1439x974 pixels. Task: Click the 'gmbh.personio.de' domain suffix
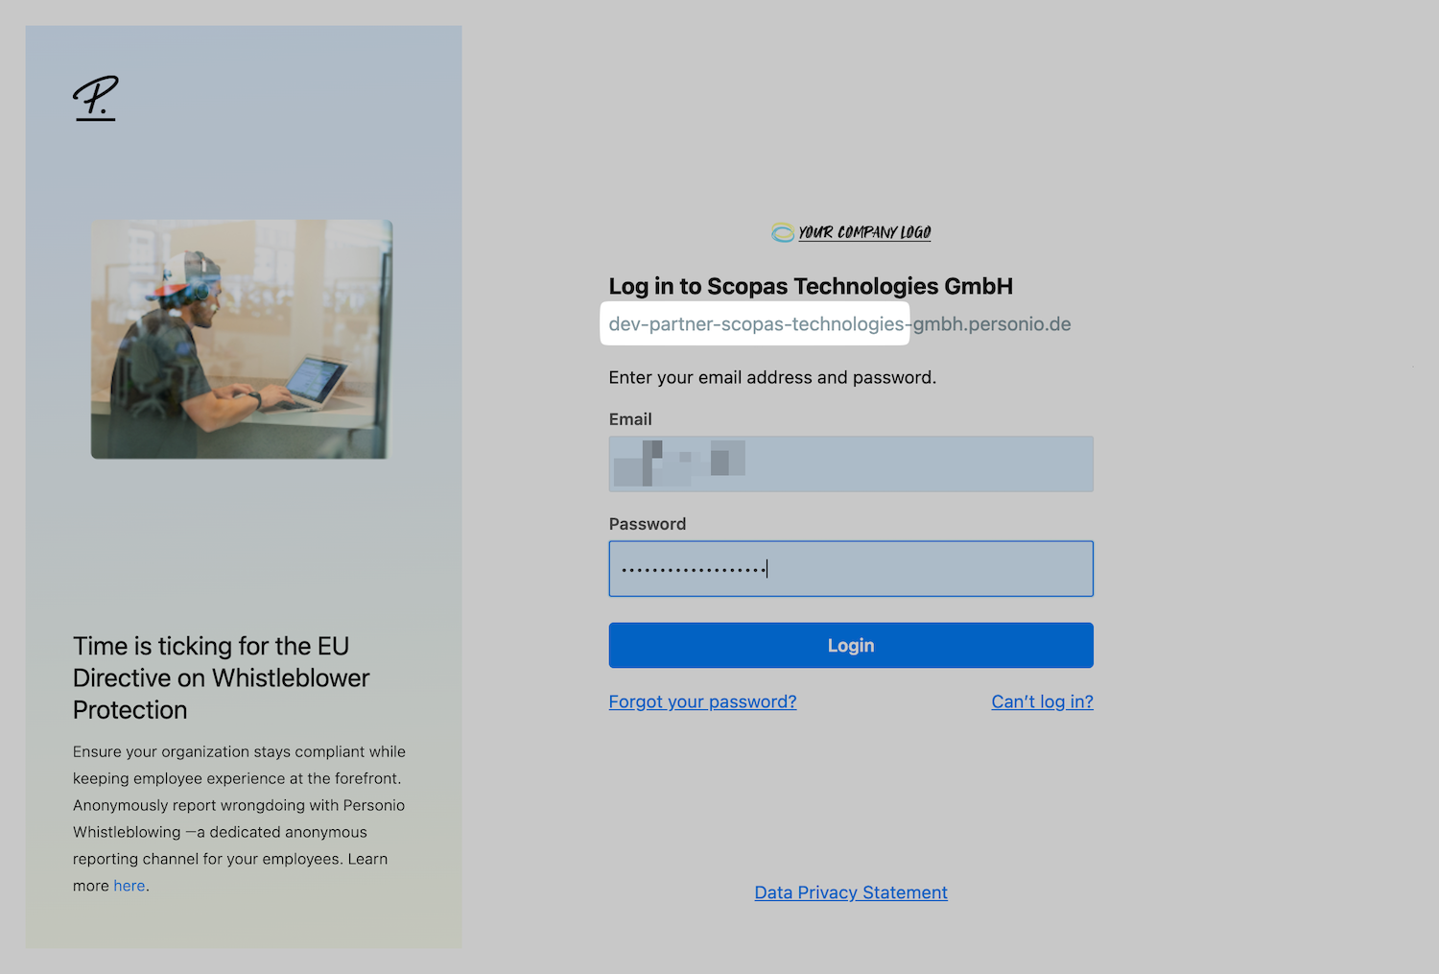coord(992,324)
